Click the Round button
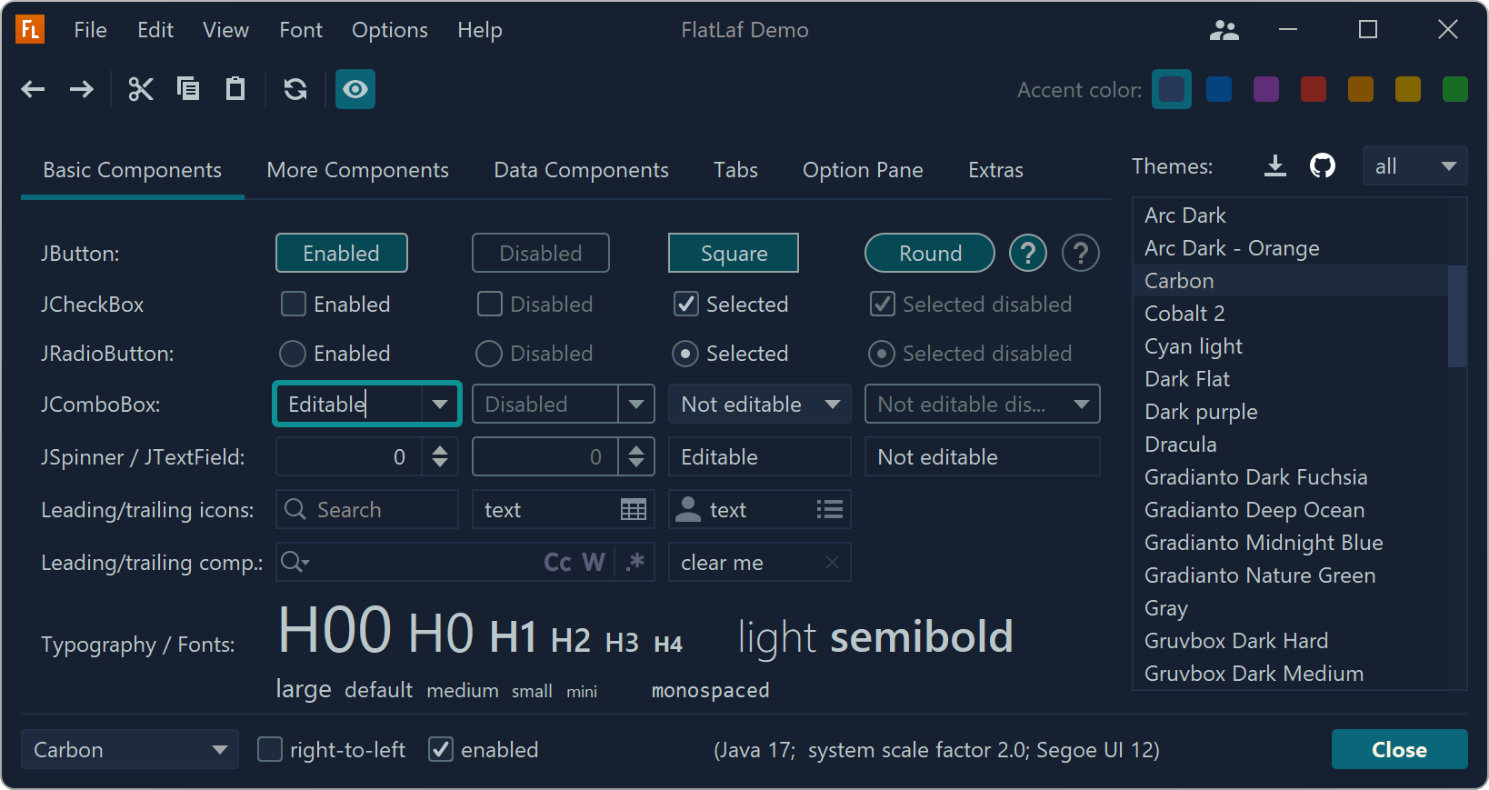 [929, 254]
